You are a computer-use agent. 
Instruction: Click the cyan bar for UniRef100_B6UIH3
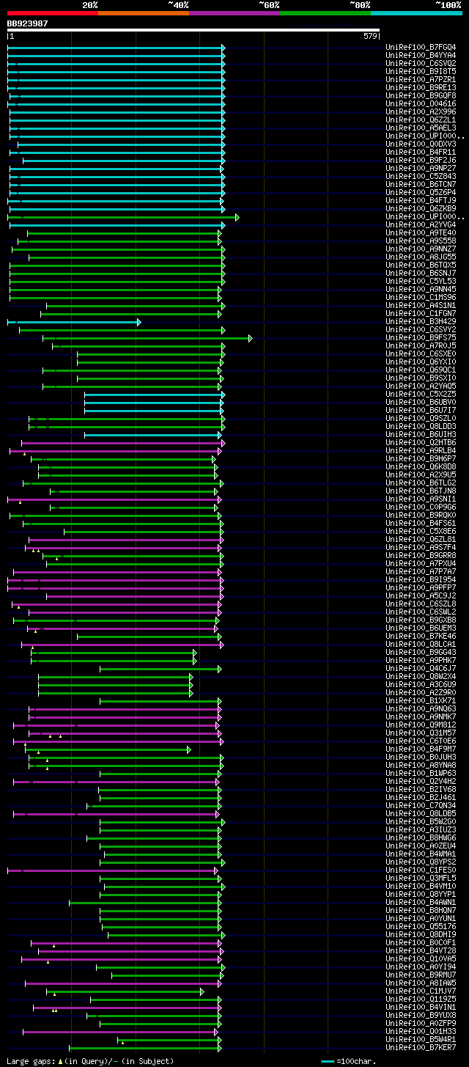[x=152, y=435]
